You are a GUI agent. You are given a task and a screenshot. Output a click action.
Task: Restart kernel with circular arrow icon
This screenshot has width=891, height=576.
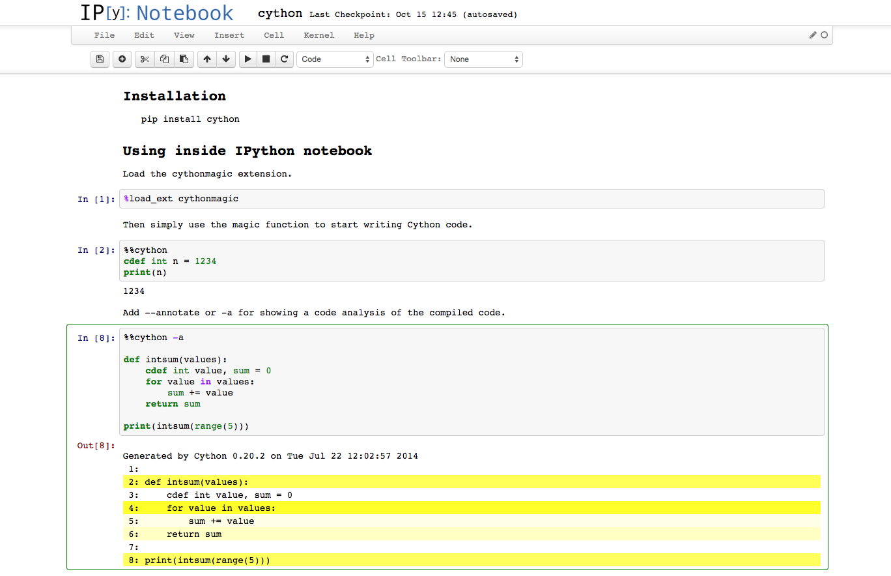(284, 59)
